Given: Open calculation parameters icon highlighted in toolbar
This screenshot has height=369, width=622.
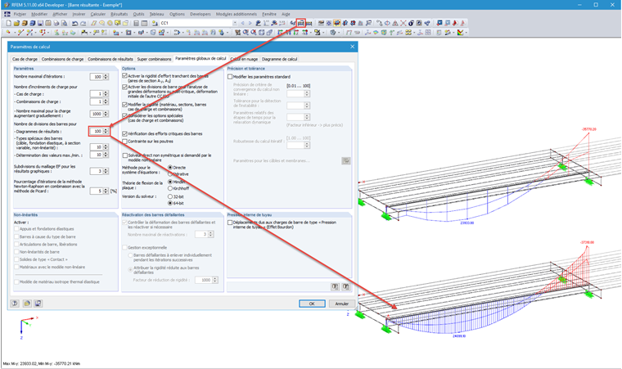Looking at the screenshot, I should (301, 23).
